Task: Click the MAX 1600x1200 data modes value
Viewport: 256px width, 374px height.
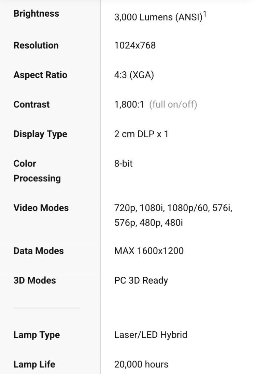Action: (x=149, y=251)
